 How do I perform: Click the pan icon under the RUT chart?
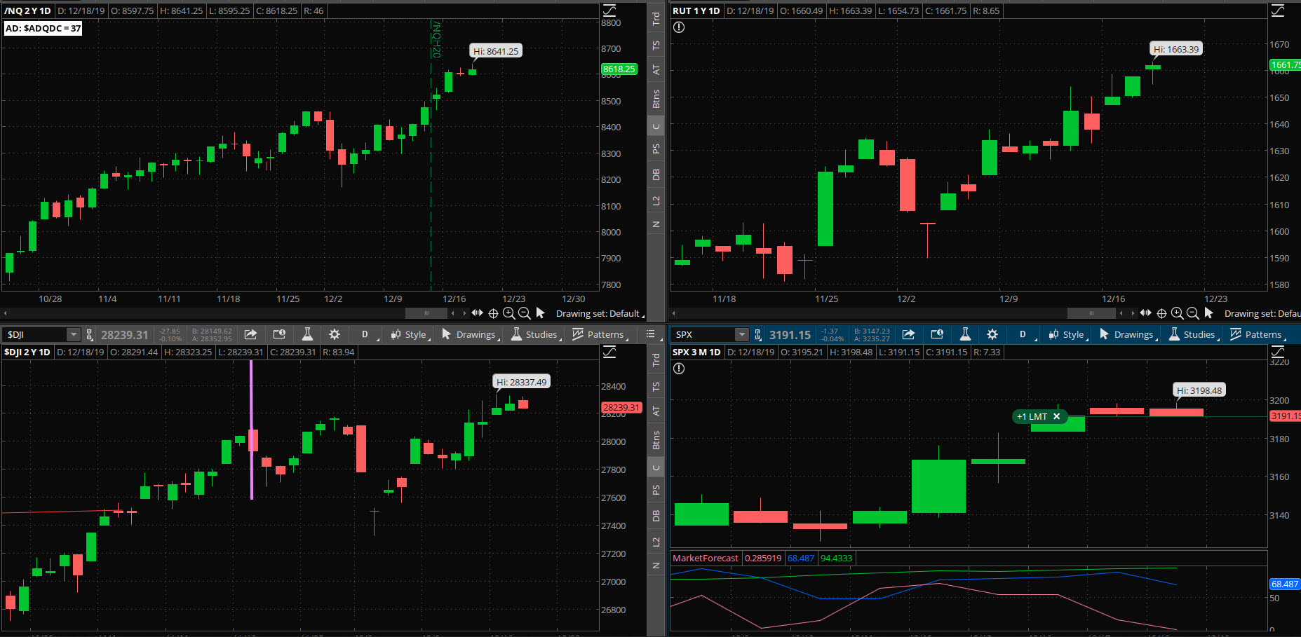click(1146, 313)
